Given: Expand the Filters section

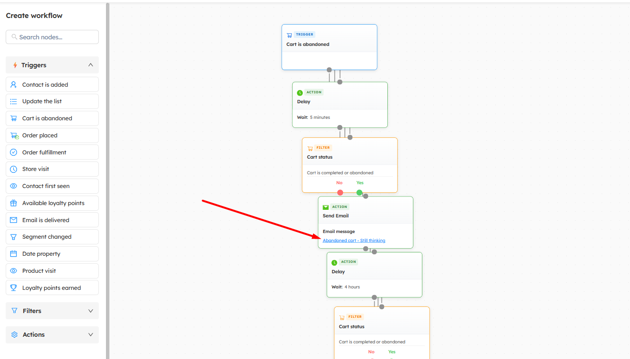Looking at the screenshot, I should point(90,311).
